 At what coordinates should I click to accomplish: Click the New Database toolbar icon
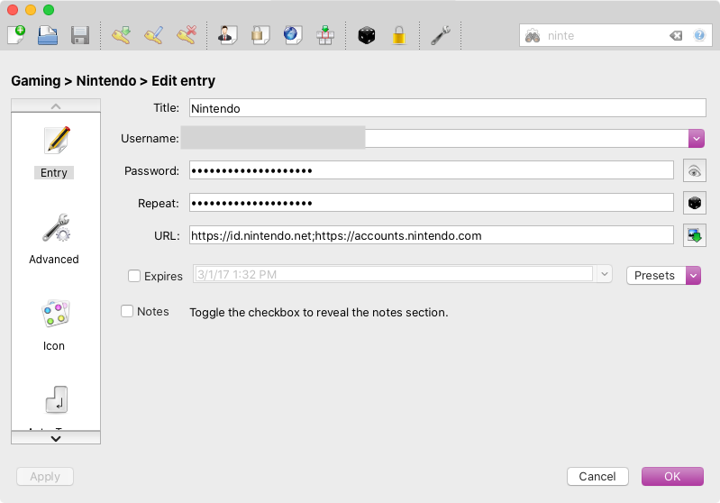coord(16,35)
